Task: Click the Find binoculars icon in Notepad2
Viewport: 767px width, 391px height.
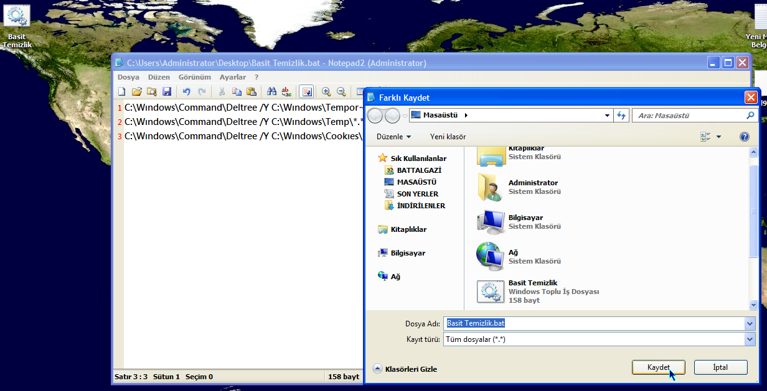Action: pyautogui.click(x=271, y=92)
